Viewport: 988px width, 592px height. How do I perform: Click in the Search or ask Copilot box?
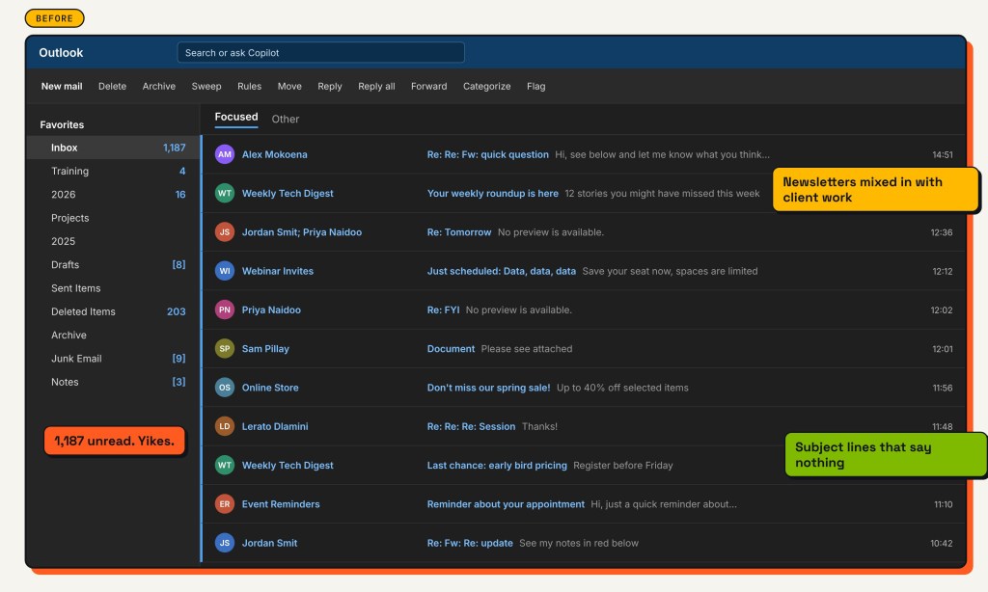[320, 53]
